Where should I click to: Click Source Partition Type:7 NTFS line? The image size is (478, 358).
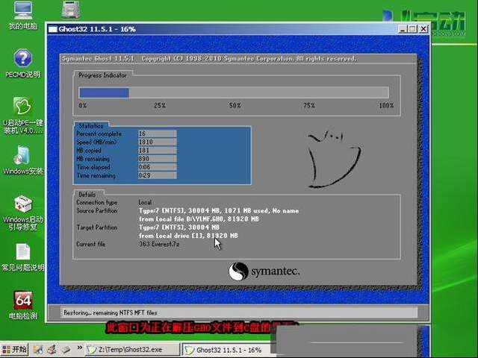pos(219,210)
